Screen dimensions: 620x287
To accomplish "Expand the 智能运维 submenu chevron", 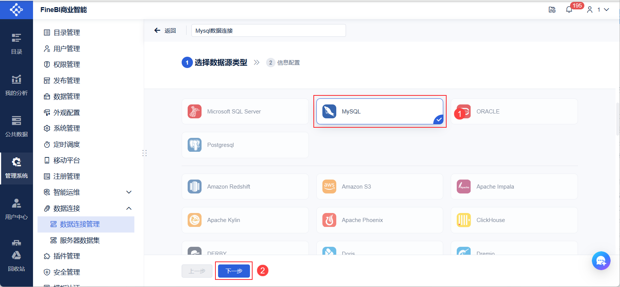I will [x=129, y=192].
